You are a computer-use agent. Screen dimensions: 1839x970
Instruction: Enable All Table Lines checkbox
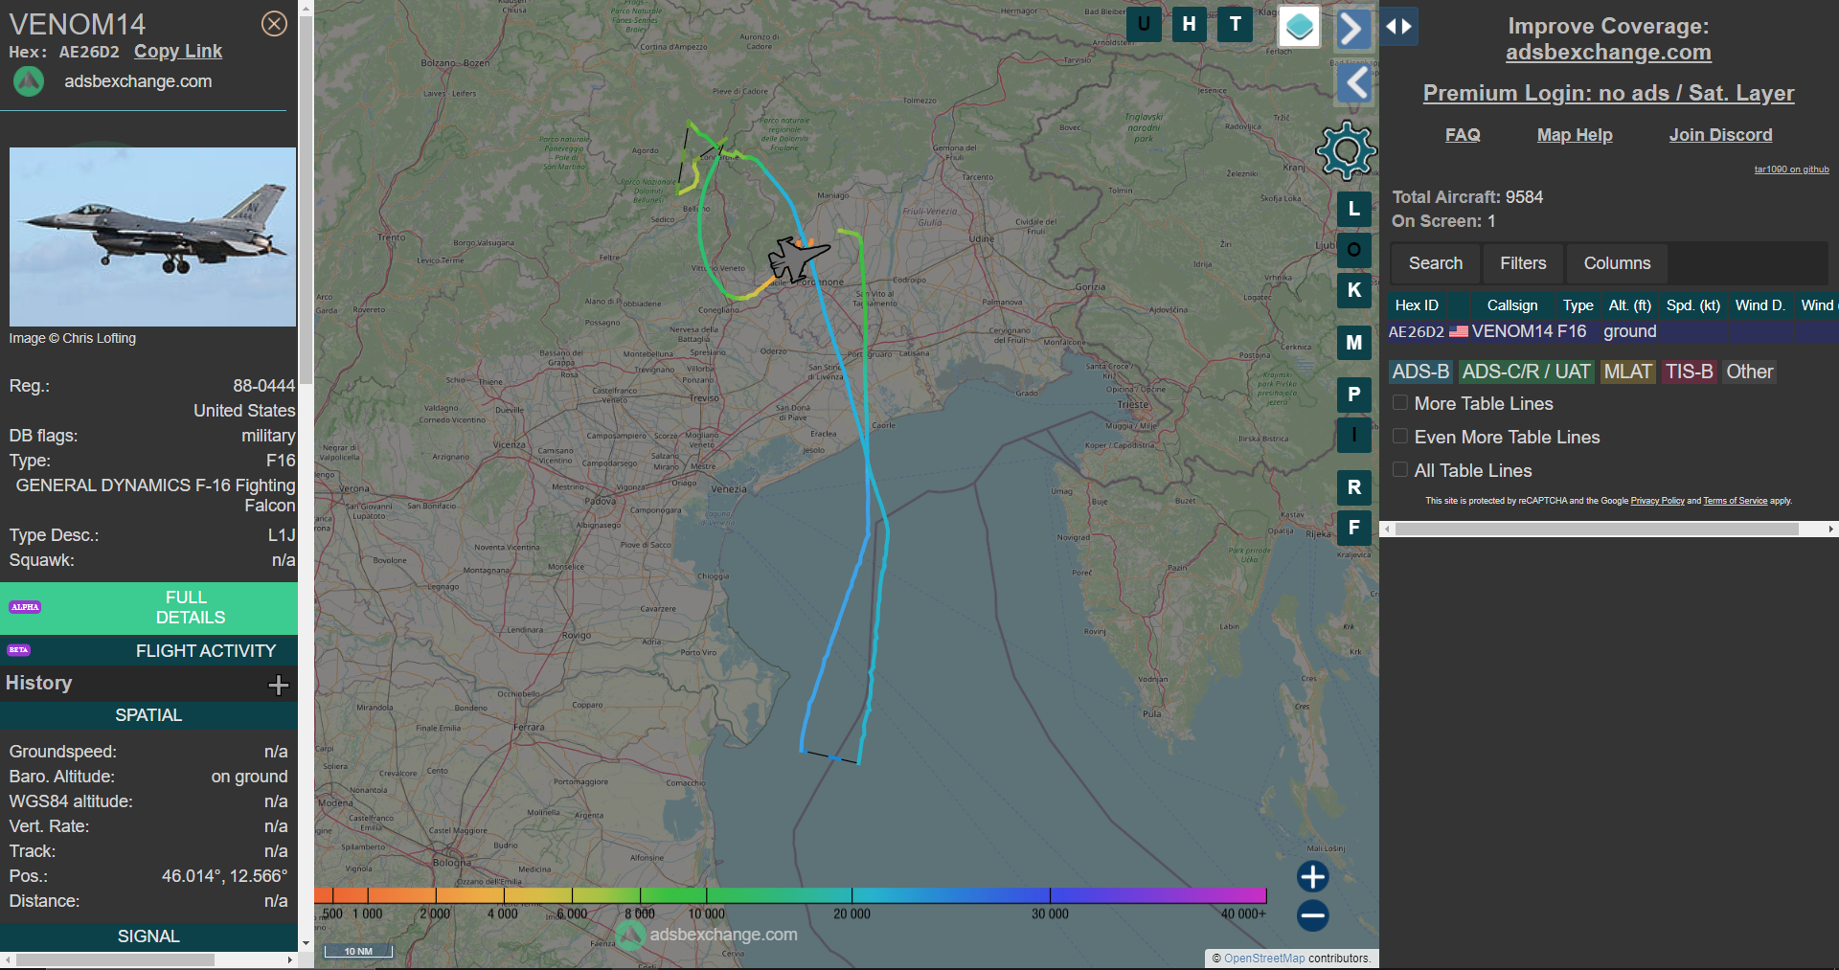(x=1399, y=470)
